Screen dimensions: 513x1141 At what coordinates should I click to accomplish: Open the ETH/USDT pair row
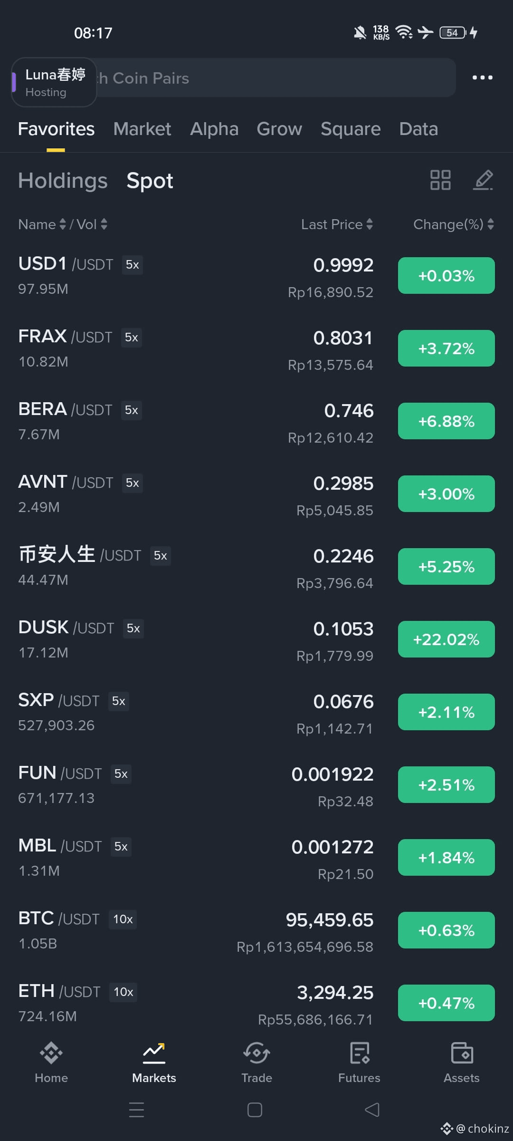(x=256, y=1003)
